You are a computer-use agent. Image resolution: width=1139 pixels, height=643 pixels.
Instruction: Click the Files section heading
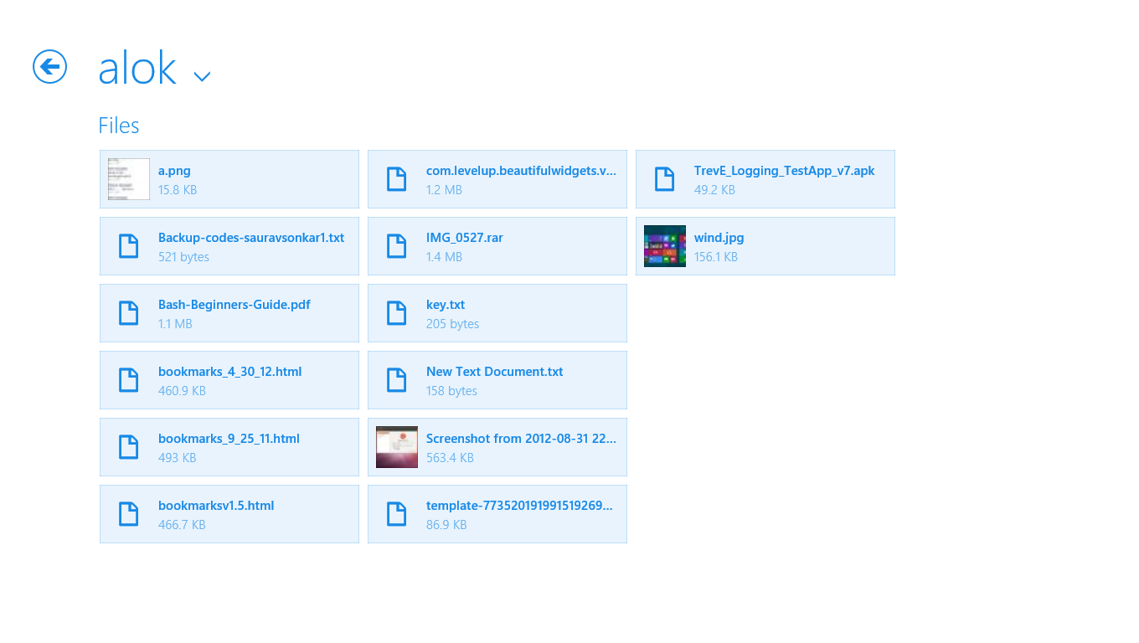click(x=118, y=126)
